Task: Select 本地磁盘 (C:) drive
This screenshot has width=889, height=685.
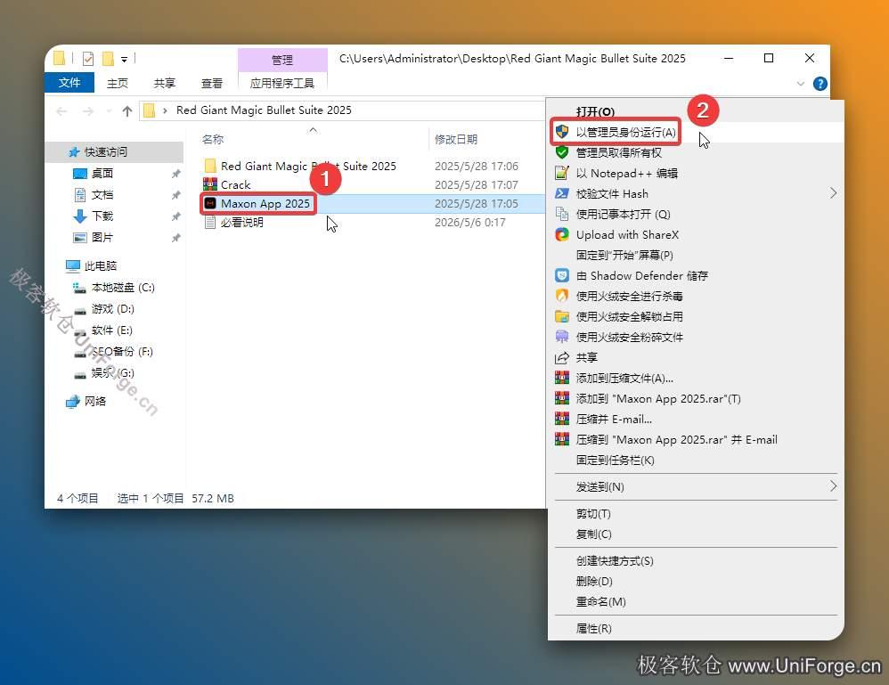Action: point(114,288)
